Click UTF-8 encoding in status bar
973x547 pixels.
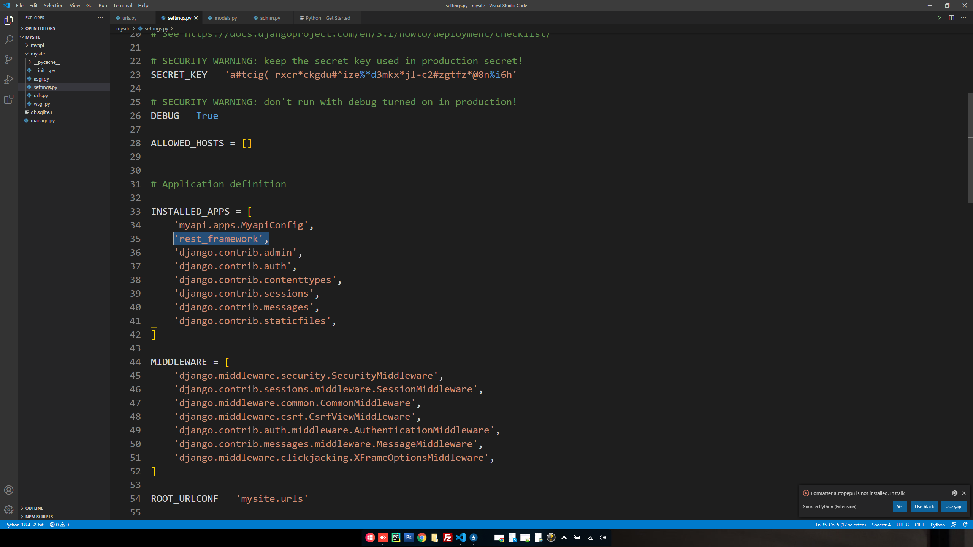tap(902, 525)
